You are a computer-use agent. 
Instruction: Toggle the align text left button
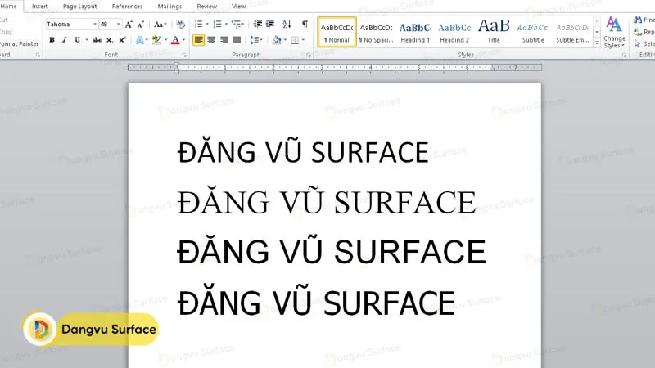pyautogui.click(x=199, y=39)
